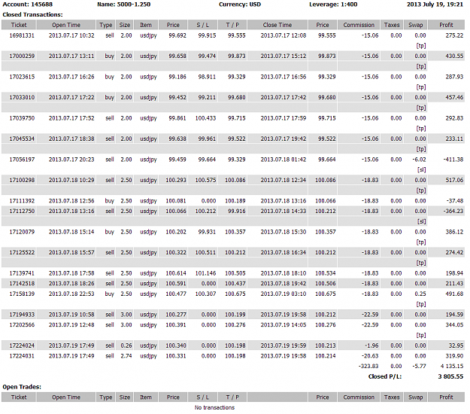Click the Open Trades heading

22,387
